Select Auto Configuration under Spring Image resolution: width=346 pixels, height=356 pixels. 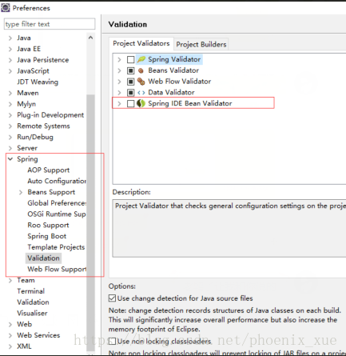click(x=57, y=181)
